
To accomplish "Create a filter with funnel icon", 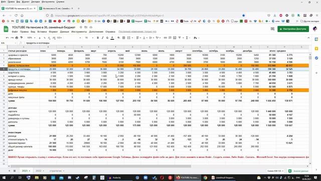I will click(x=180, y=38).
